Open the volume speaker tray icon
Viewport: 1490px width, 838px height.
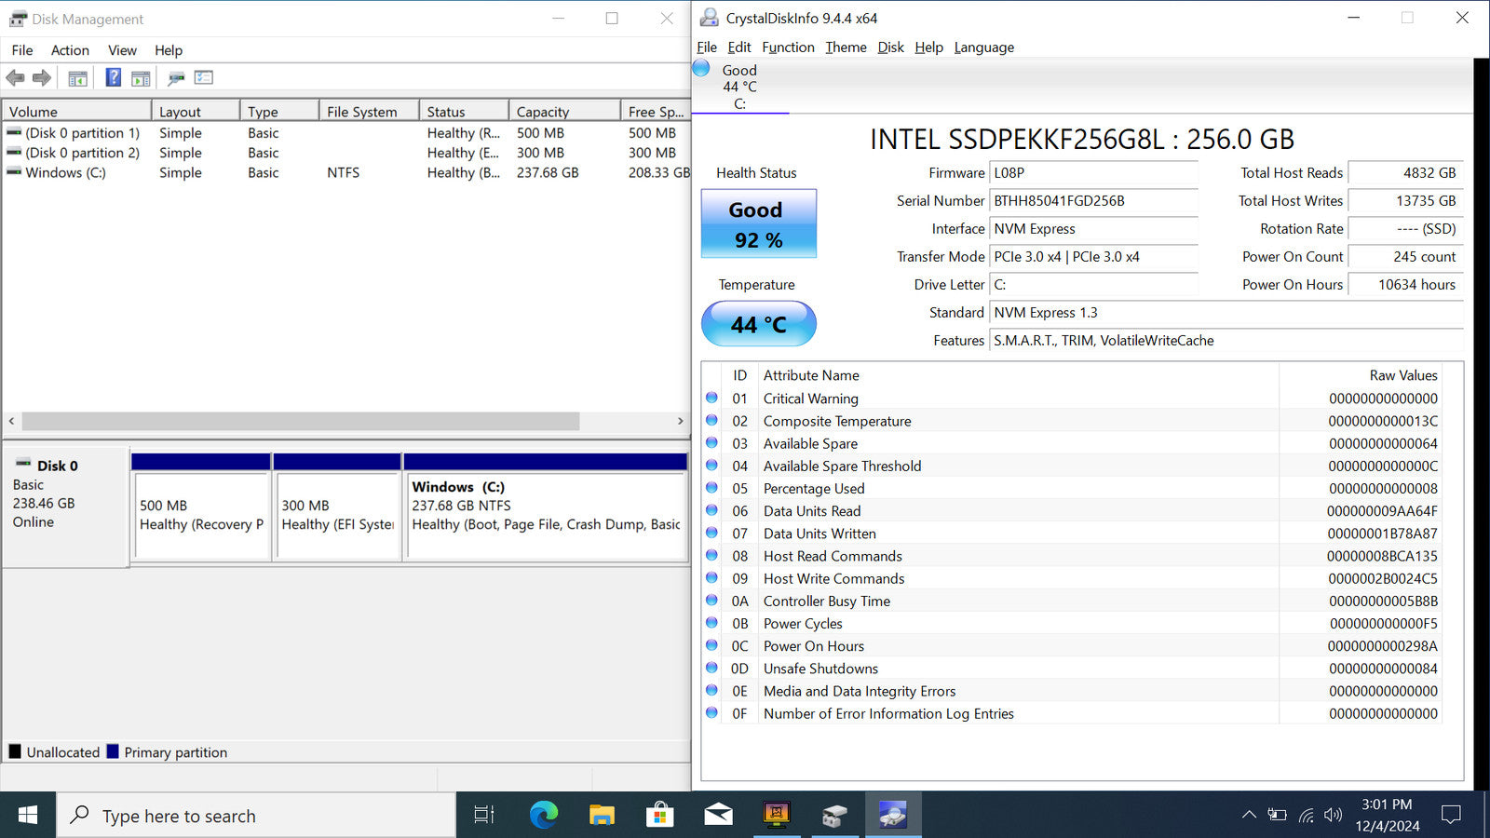[1334, 816]
